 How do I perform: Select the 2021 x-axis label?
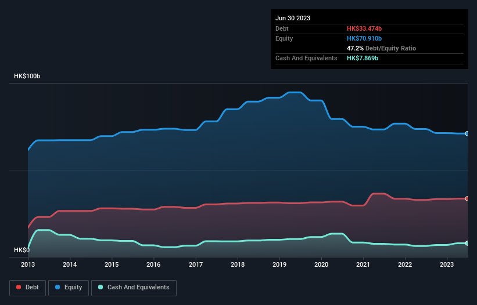[363, 264]
